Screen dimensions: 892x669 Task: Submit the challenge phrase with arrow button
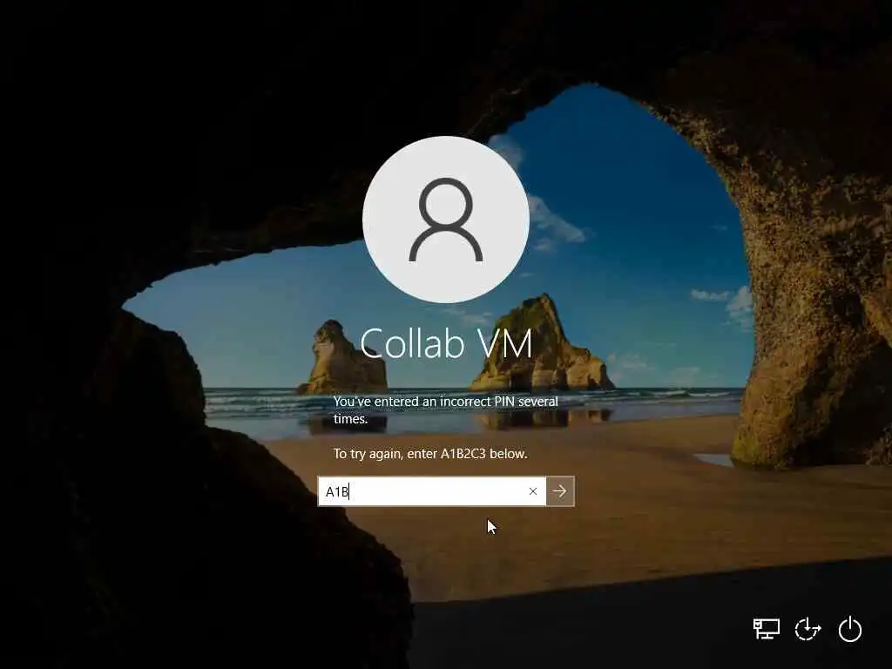pos(560,491)
